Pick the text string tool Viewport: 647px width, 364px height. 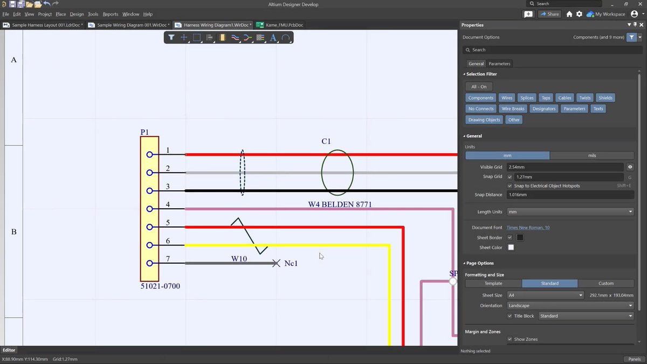pos(273,38)
